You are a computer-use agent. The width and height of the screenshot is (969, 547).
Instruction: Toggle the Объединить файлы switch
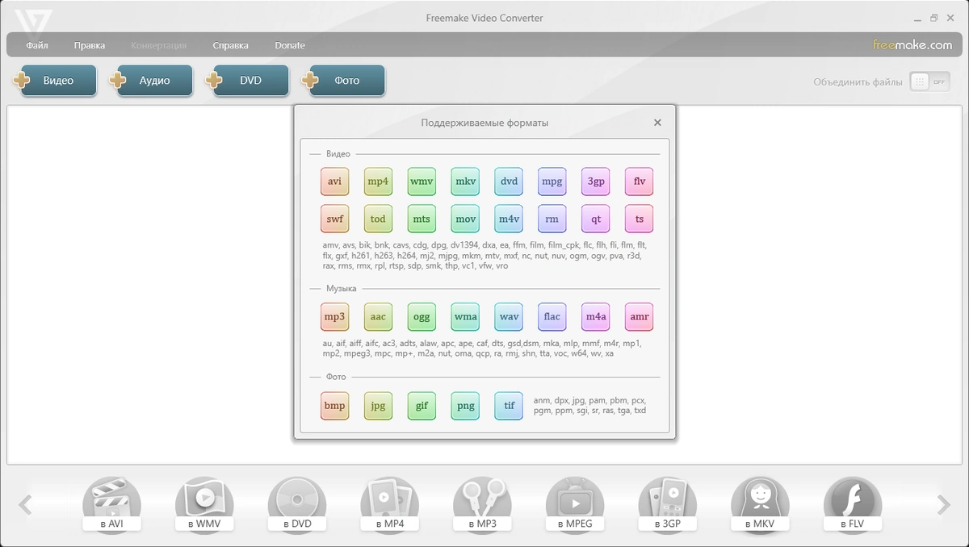point(930,81)
